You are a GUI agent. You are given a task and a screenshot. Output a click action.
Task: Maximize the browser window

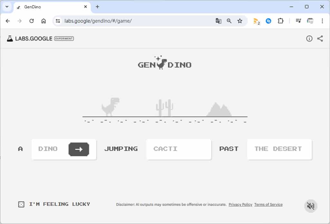tap(307, 7)
